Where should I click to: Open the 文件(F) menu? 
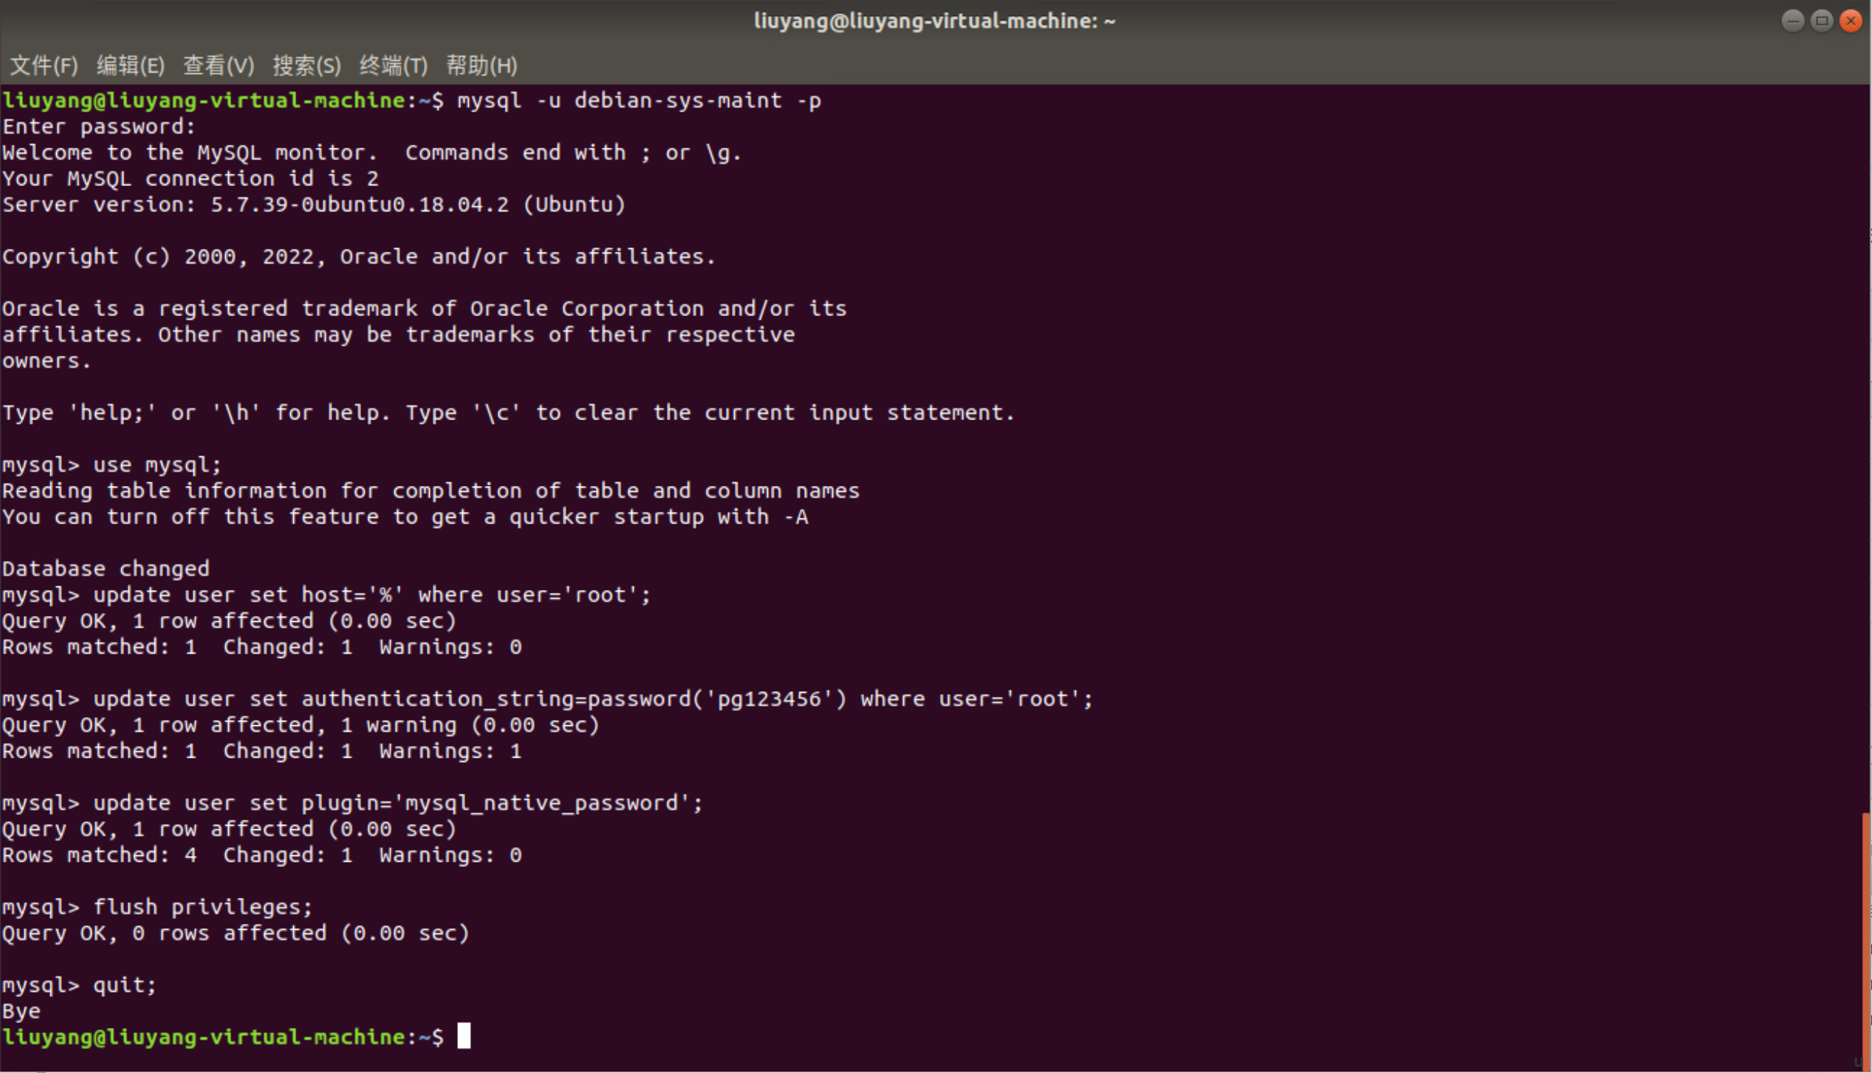point(44,66)
